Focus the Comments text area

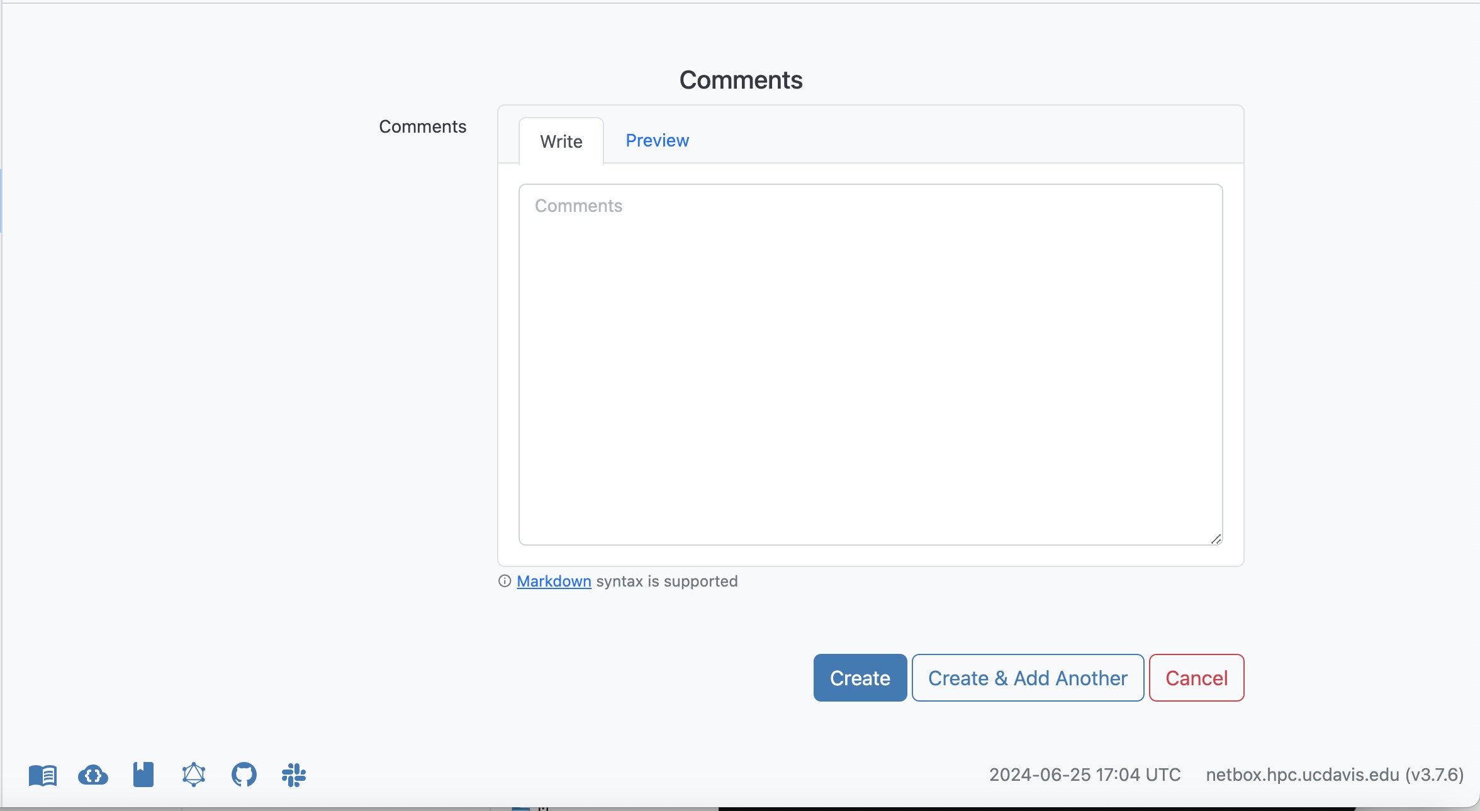pos(870,365)
